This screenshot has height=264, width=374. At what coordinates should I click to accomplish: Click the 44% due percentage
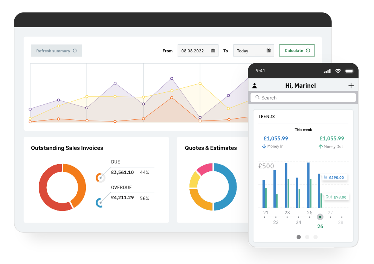(x=144, y=172)
